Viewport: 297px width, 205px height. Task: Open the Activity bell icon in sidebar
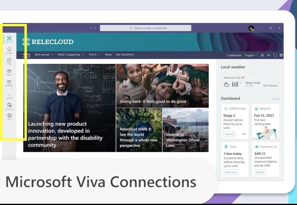(9, 50)
